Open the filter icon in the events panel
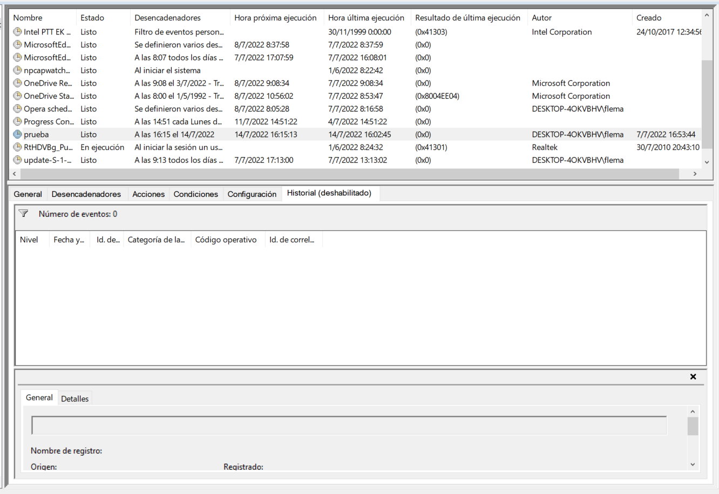 [x=23, y=214]
